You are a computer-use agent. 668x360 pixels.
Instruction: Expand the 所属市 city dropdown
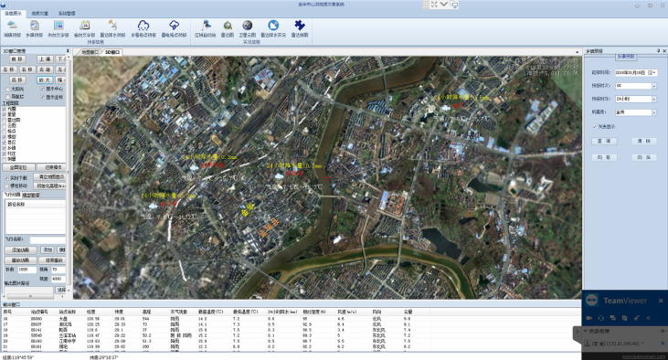(654, 112)
